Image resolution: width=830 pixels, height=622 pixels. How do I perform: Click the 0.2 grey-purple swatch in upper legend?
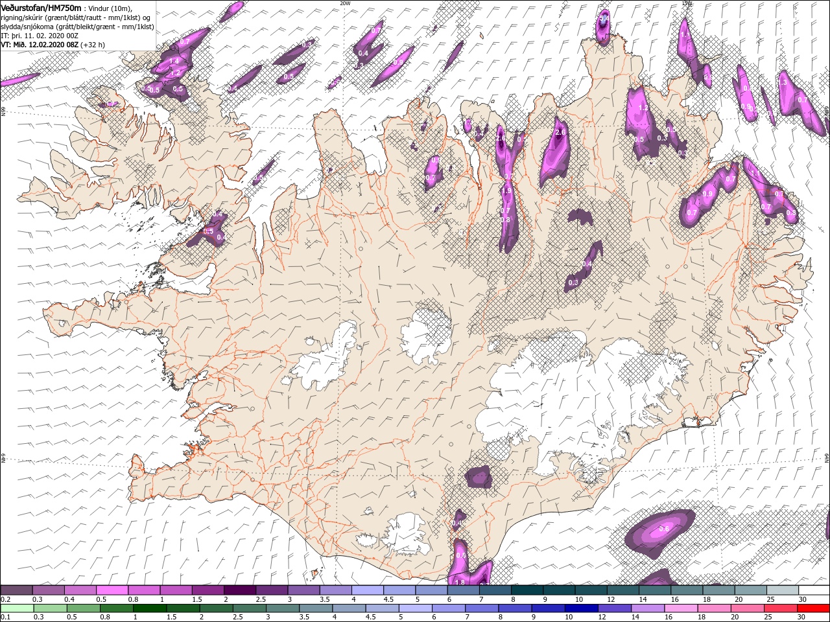pos(16,590)
